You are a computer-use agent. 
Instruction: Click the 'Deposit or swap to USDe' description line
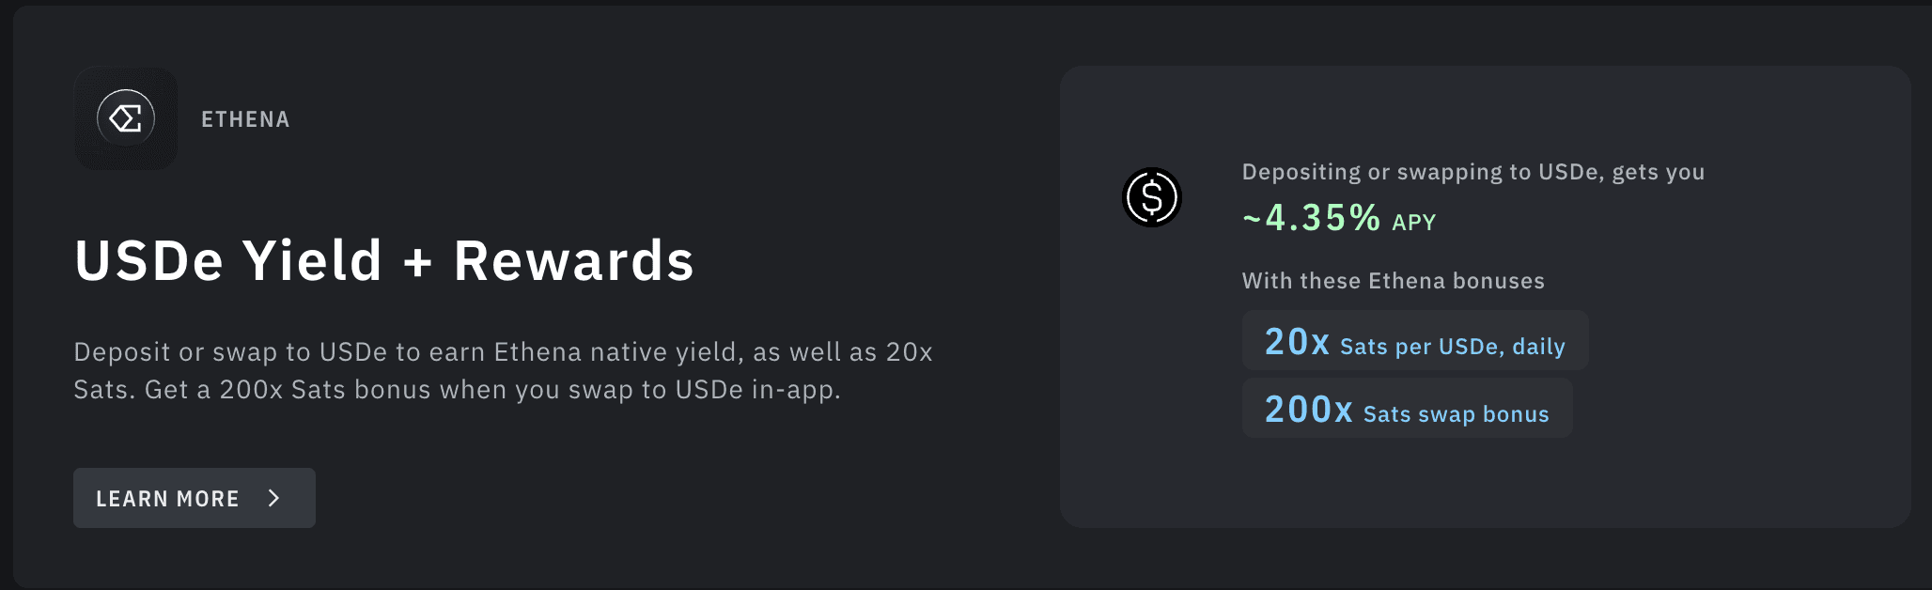point(404,352)
